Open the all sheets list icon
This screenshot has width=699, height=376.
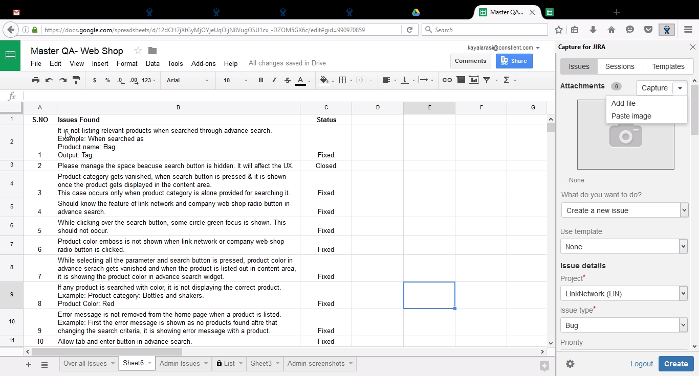click(45, 365)
